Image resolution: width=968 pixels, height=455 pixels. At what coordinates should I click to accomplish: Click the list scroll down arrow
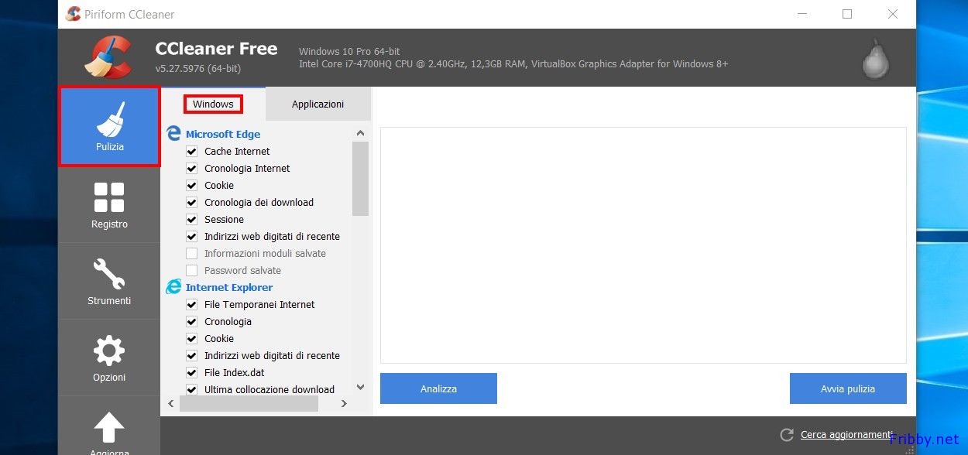tap(360, 387)
